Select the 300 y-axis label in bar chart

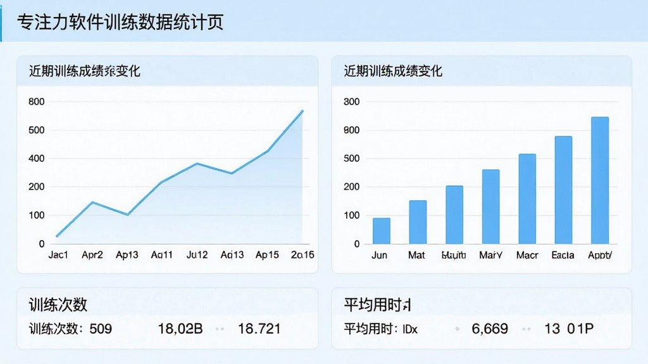coord(352,102)
